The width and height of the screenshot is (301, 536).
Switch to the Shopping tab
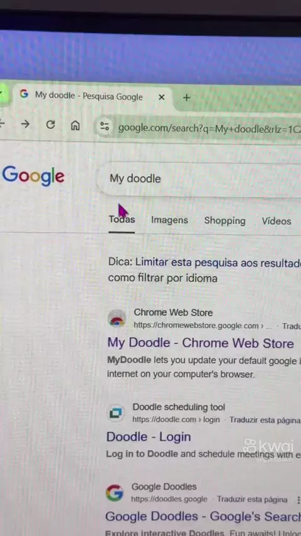click(x=225, y=221)
